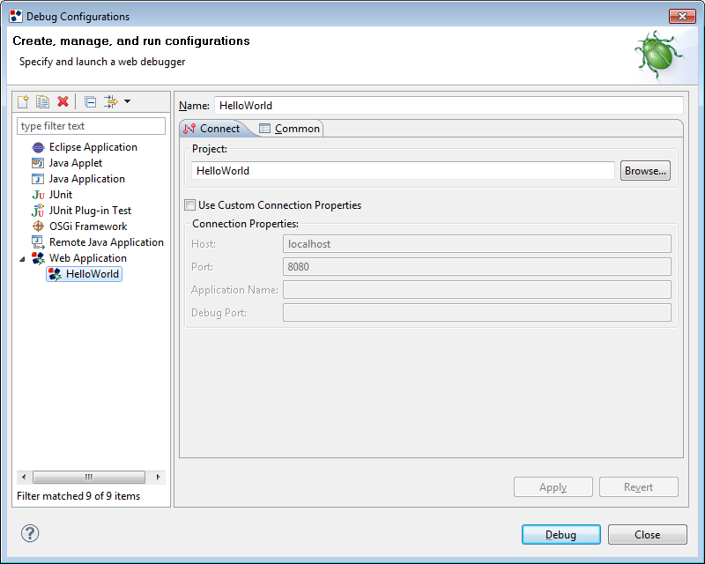Viewport: 705px width, 564px height.
Task: Click the Debug button
Action: click(560, 535)
